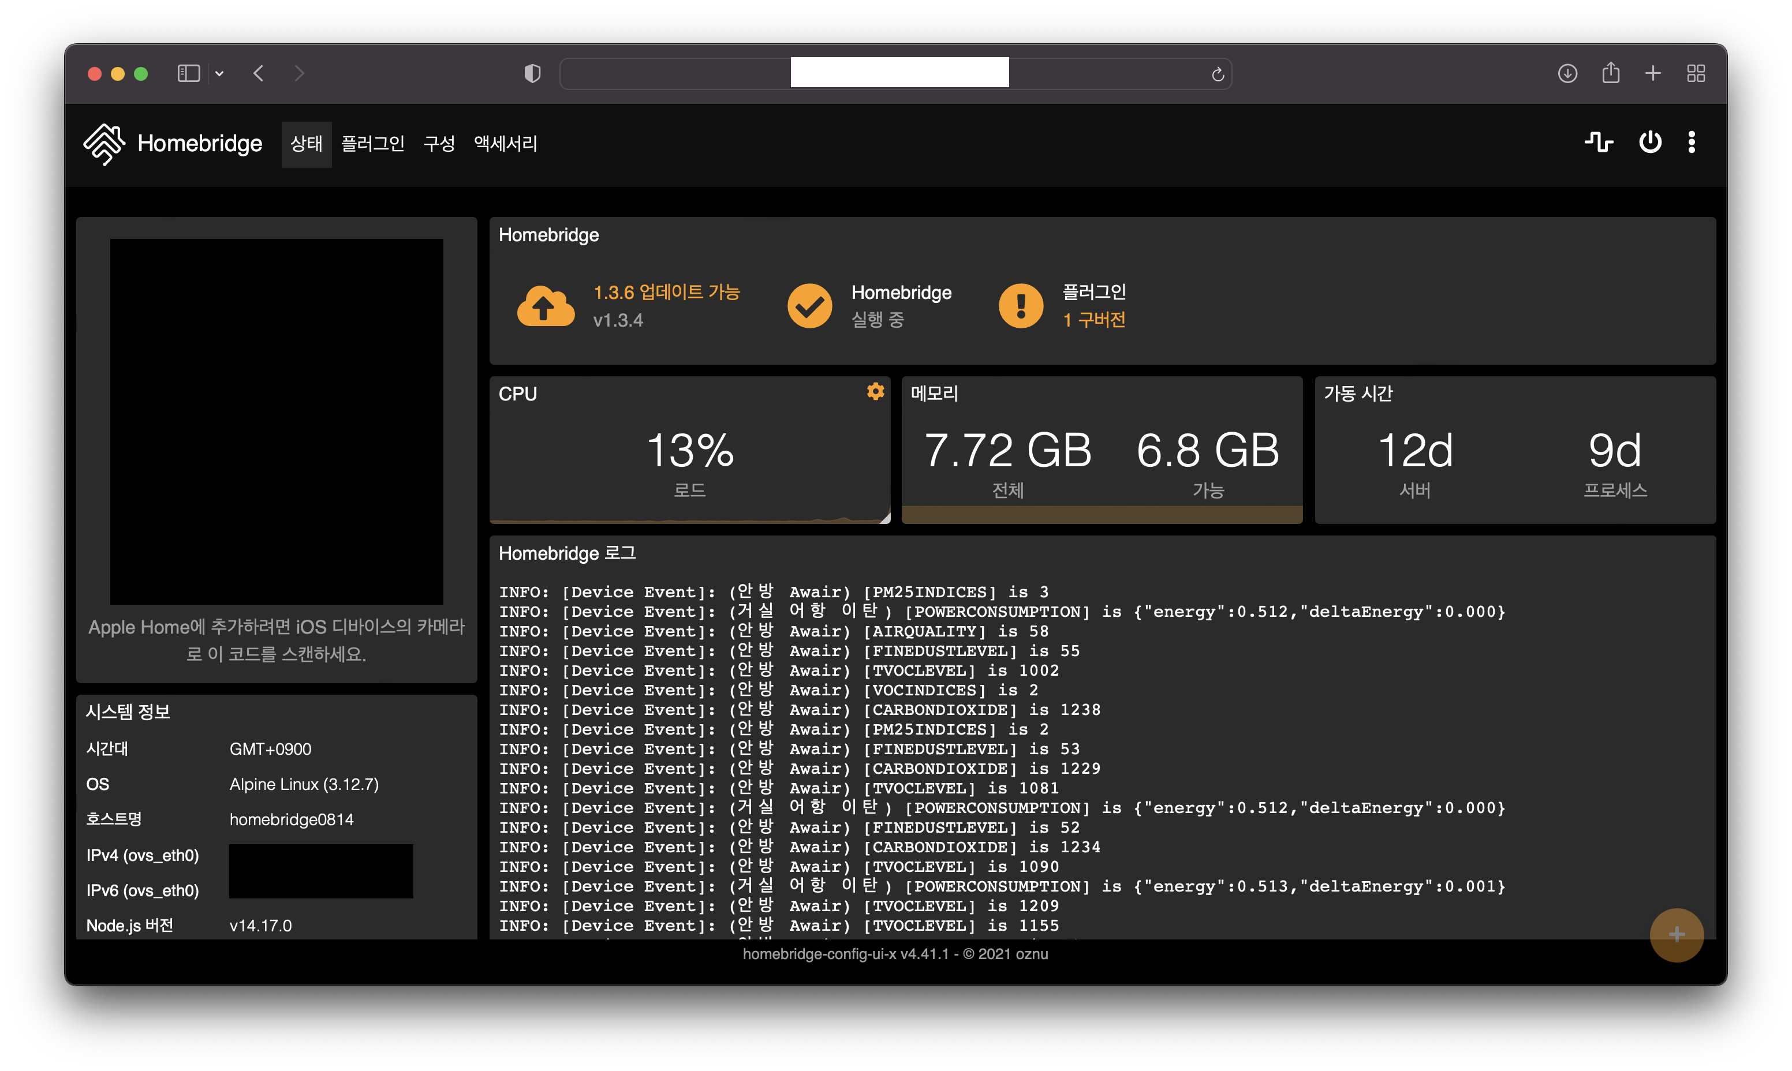1792x1071 pixels.
Task: Switch to the 플러그인 tab
Action: [372, 144]
